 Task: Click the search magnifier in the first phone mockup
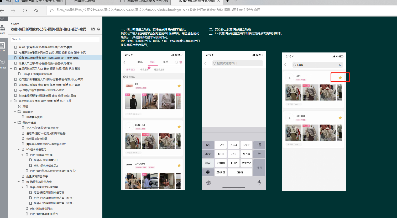pos(176,62)
